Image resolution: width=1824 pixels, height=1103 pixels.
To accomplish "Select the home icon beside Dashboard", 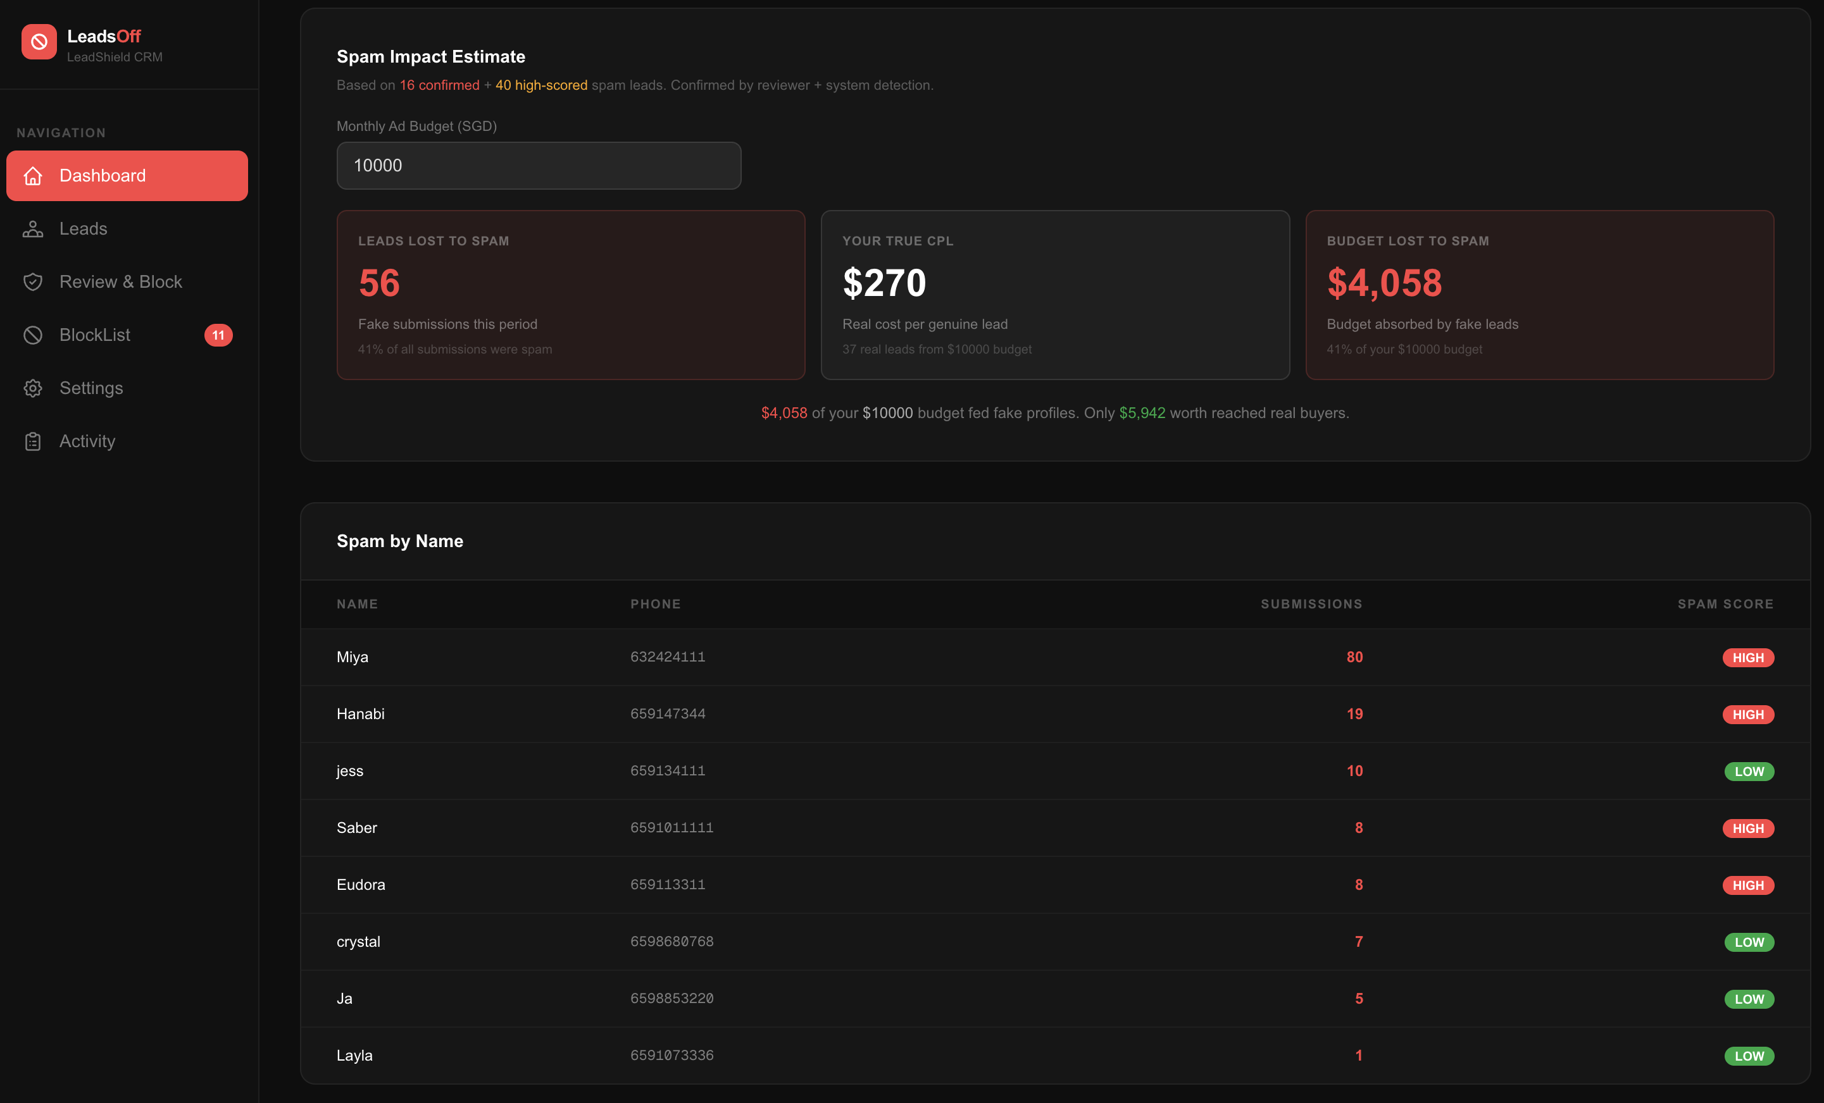I will coord(34,176).
